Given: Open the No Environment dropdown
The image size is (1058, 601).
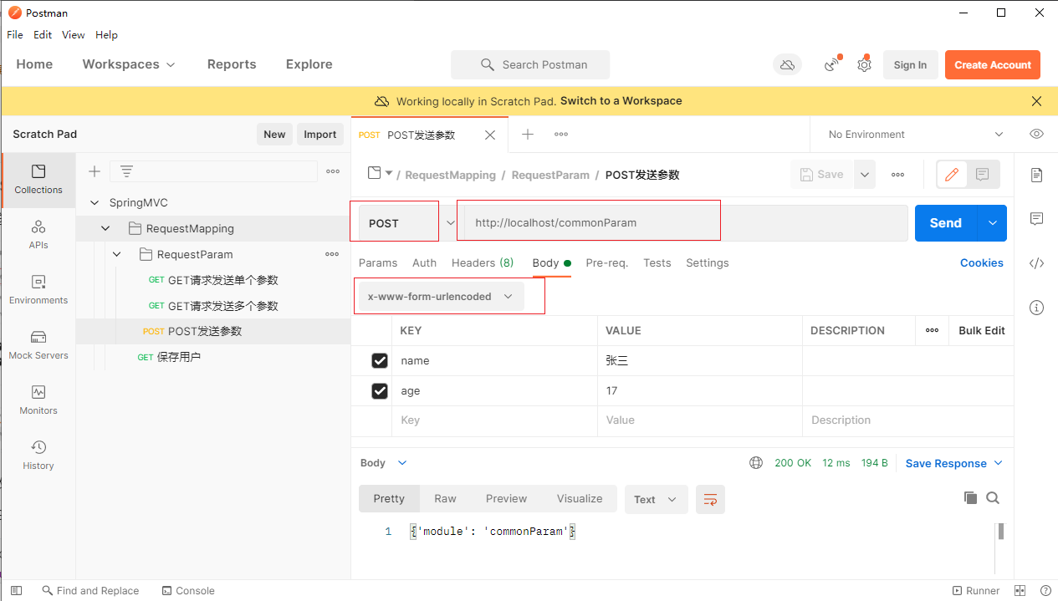Looking at the screenshot, I should [915, 135].
